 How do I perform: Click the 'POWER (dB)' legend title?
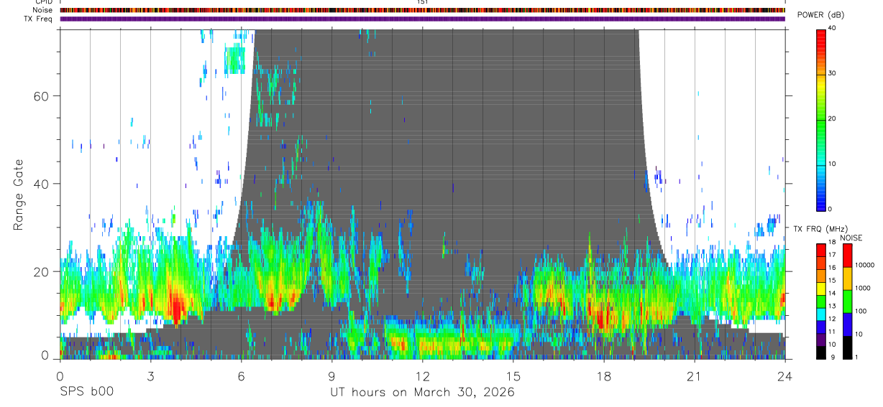[820, 15]
